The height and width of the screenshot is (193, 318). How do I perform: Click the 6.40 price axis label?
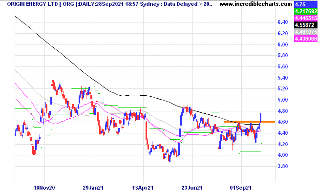[283, 22]
